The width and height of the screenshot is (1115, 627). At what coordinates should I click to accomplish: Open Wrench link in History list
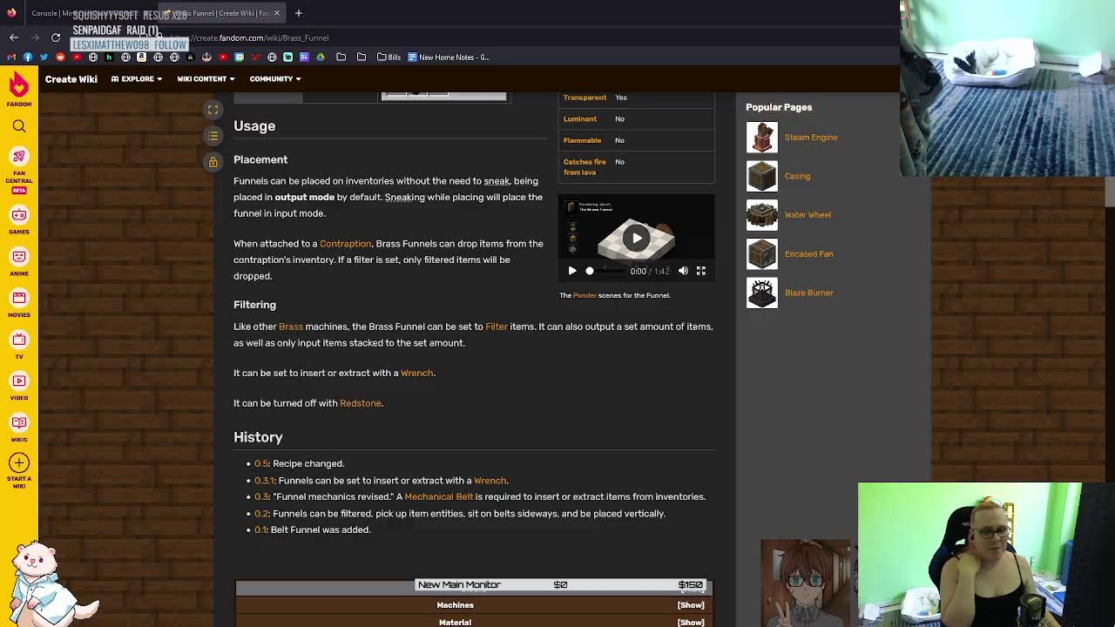pos(490,480)
